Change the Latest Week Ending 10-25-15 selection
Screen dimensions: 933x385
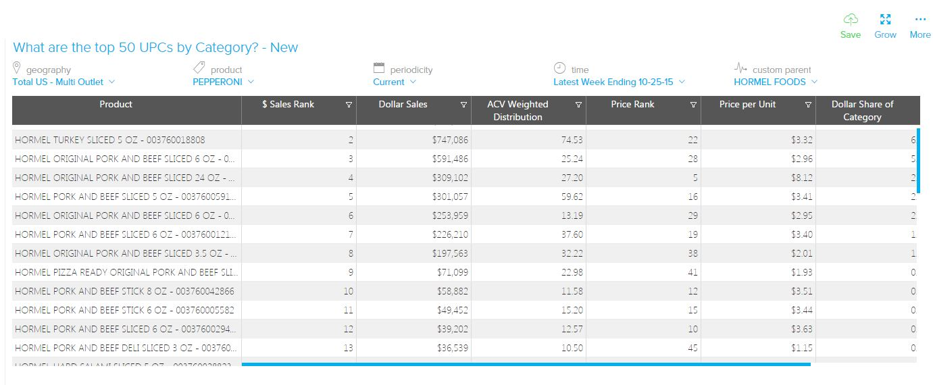point(619,82)
